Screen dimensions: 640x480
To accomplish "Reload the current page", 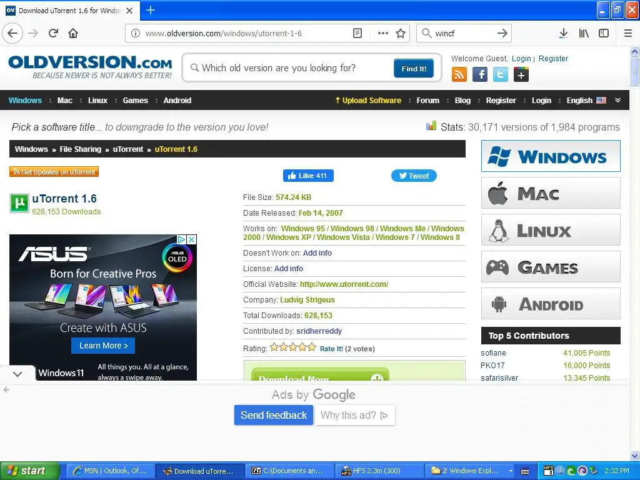I will point(53,33).
